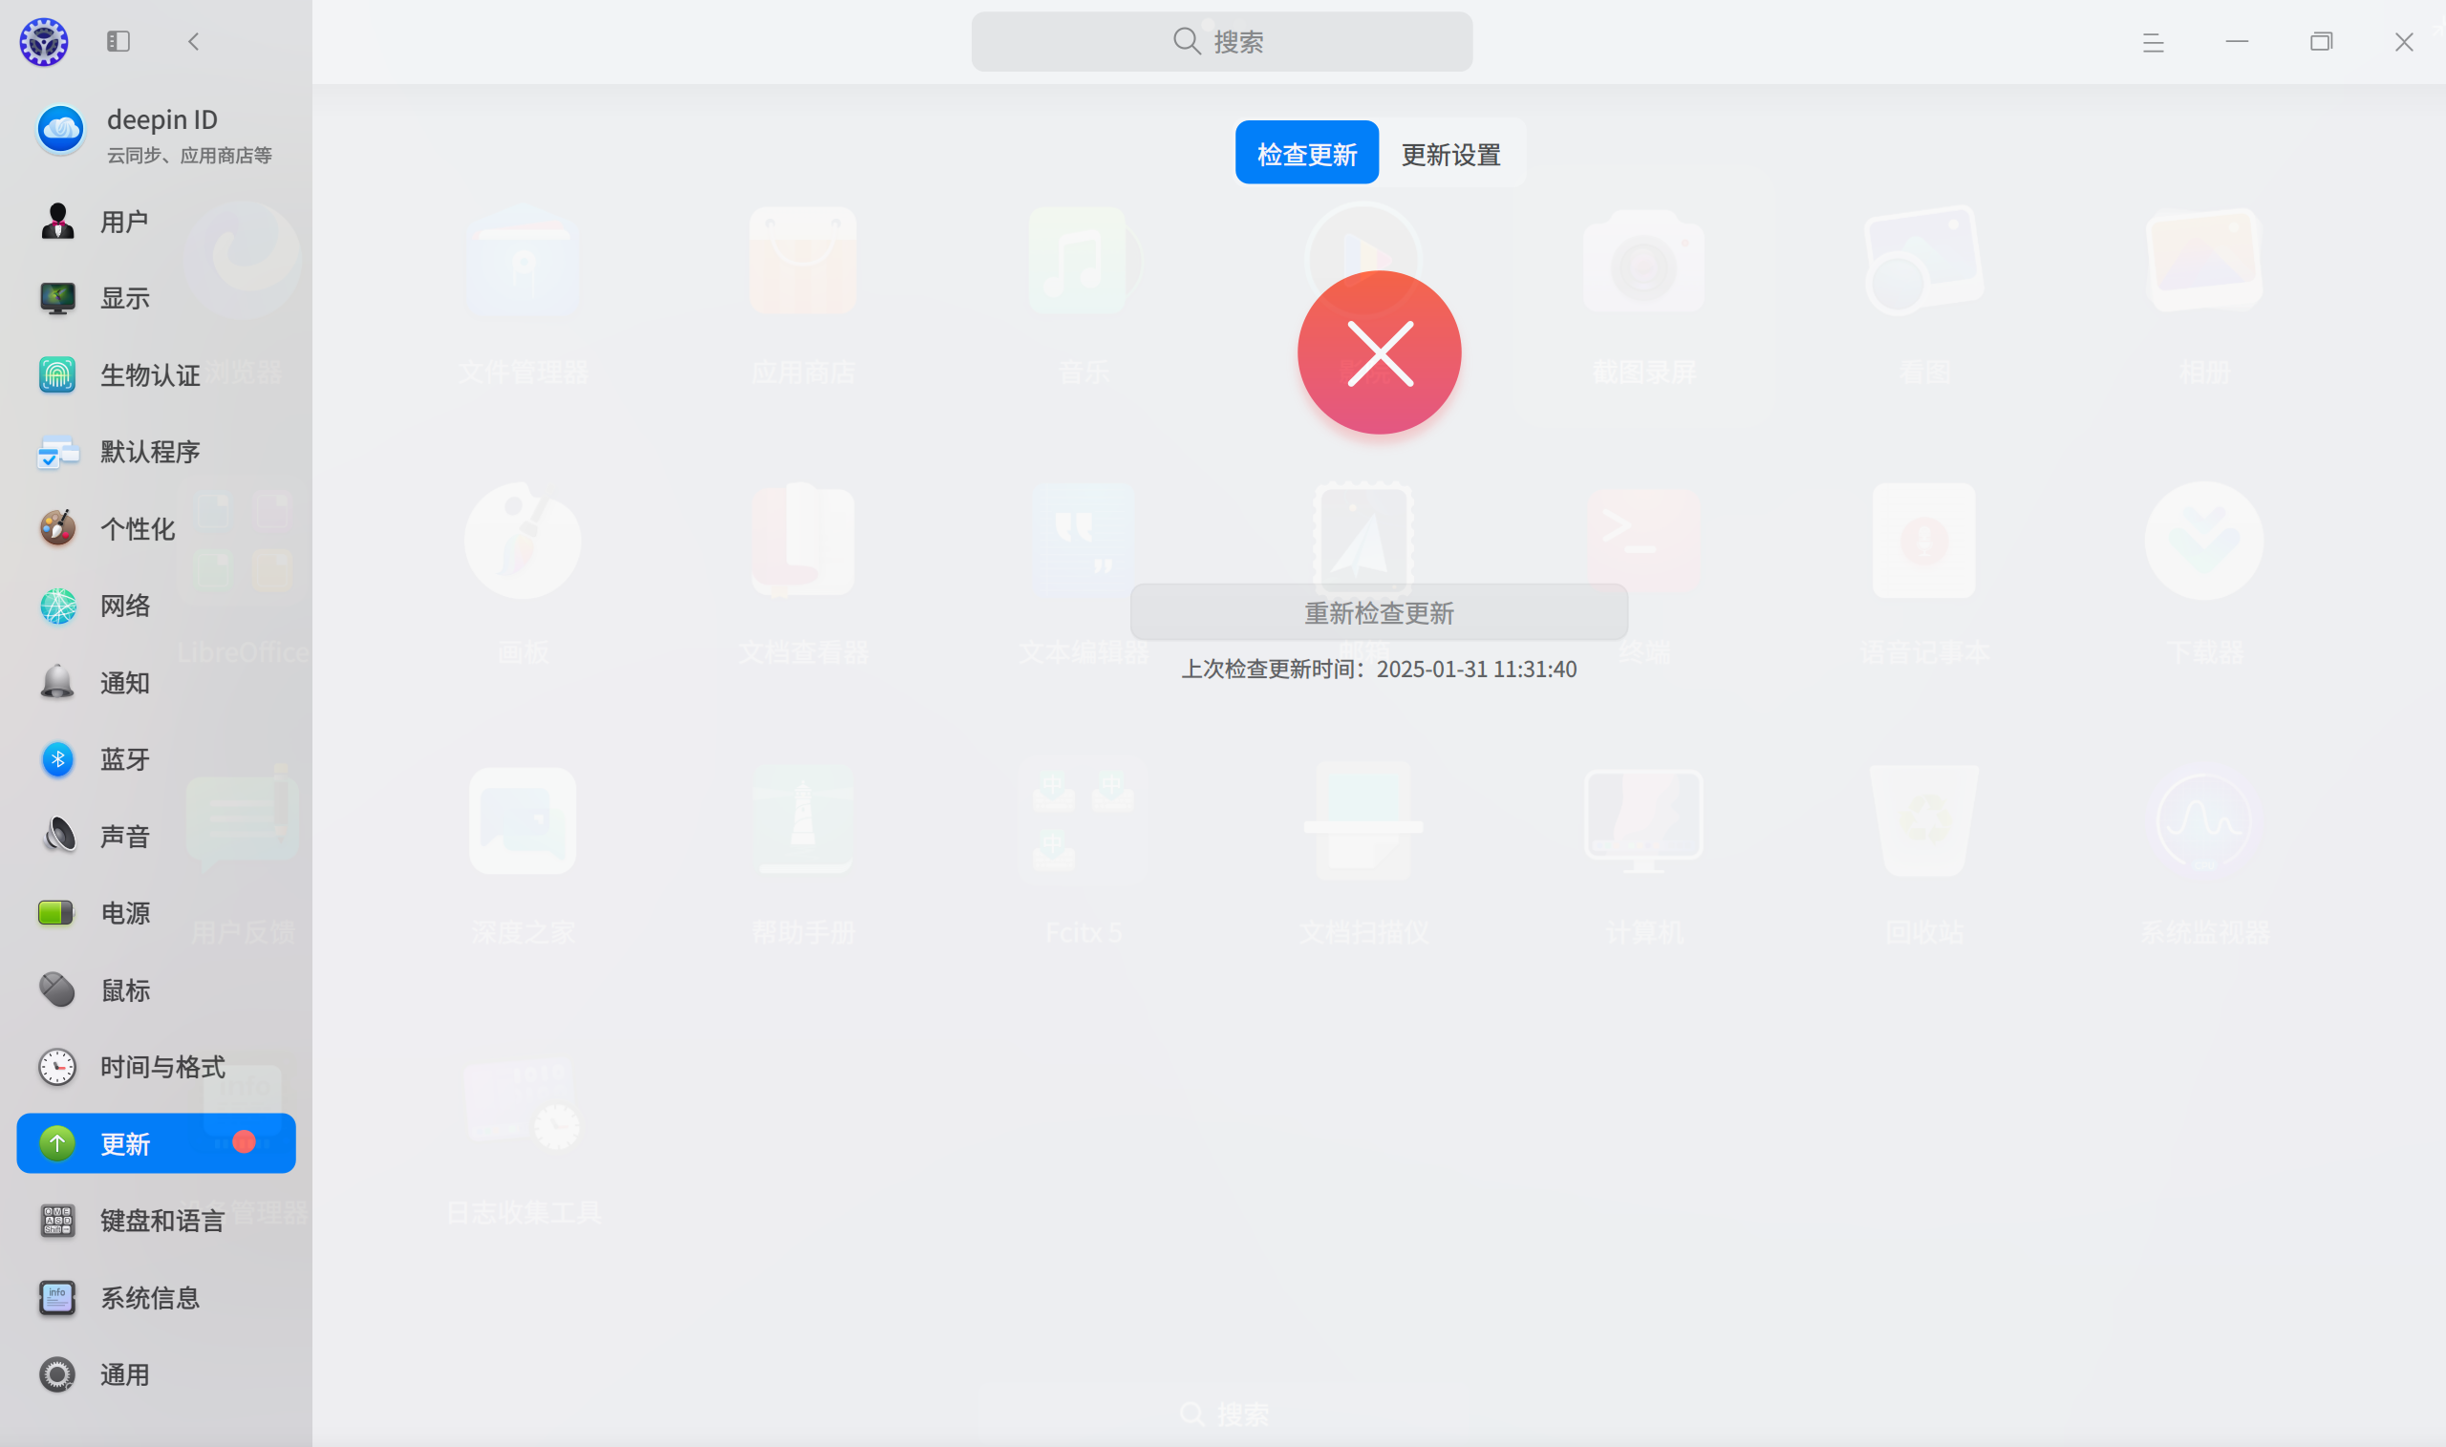Open the title bar hamburger menu

(2154, 42)
